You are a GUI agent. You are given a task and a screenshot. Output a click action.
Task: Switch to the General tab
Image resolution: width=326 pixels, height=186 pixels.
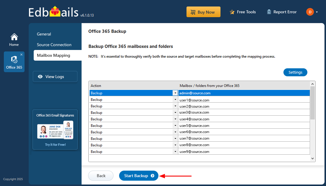pos(44,34)
